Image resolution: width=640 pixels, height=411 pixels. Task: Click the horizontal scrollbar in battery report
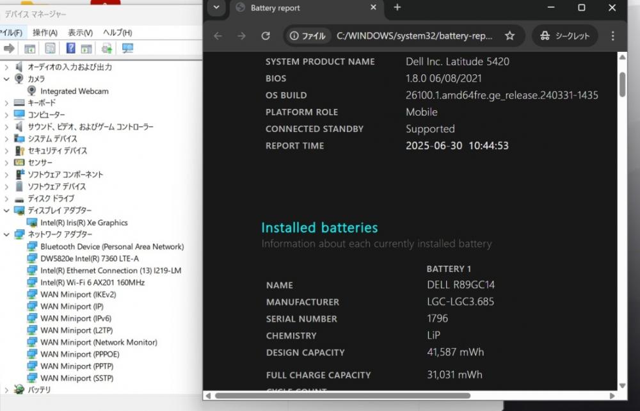[x=342, y=396]
